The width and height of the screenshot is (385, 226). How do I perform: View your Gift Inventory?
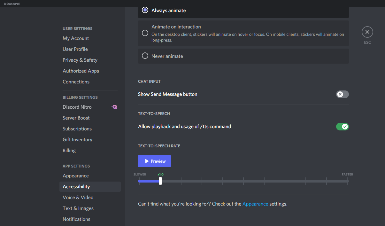tap(77, 139)
